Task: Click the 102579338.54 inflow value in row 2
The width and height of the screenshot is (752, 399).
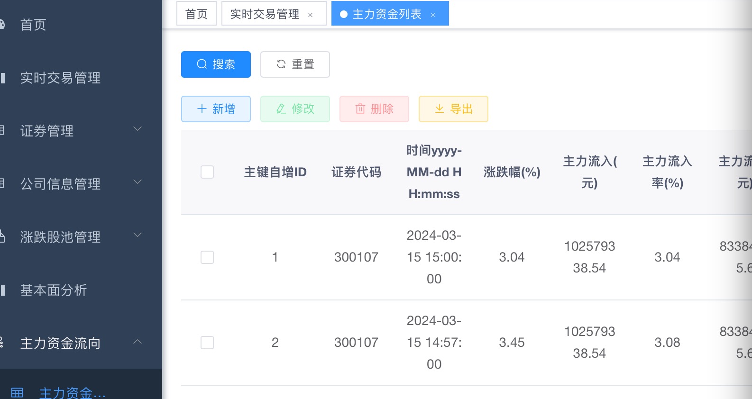Action: pyautogui.click(x=589, y=343)
